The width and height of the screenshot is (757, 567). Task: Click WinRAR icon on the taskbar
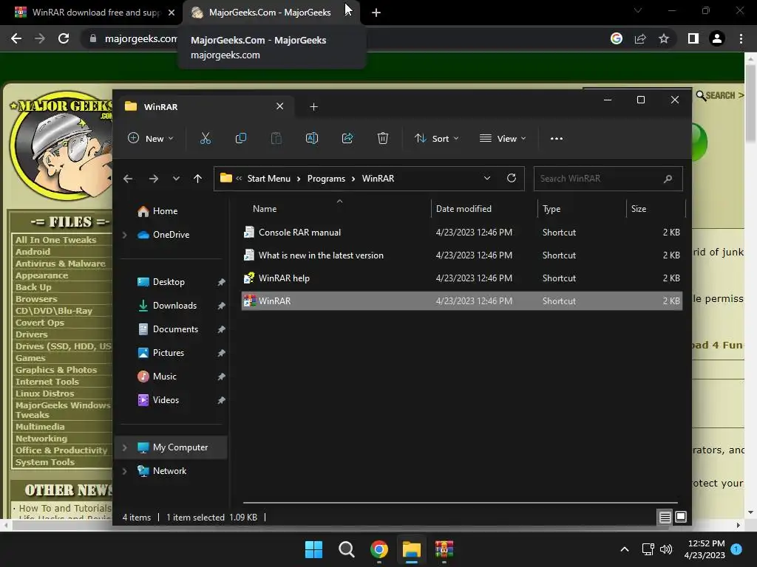(x=444, y=549)
